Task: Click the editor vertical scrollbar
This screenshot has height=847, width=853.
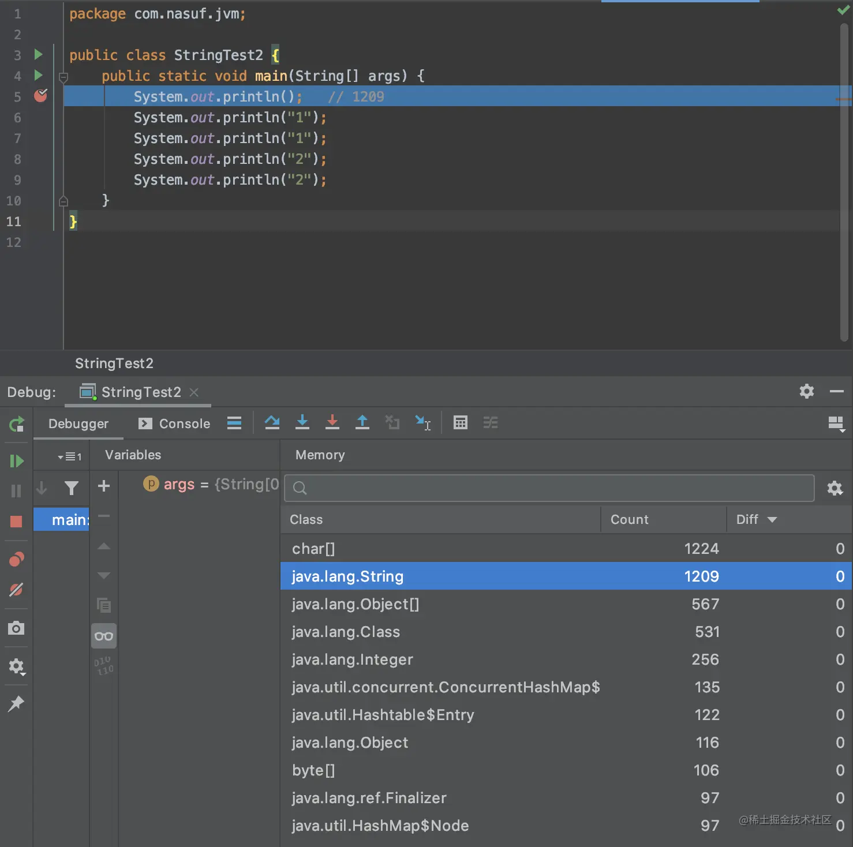Action: tap(844, 182)
